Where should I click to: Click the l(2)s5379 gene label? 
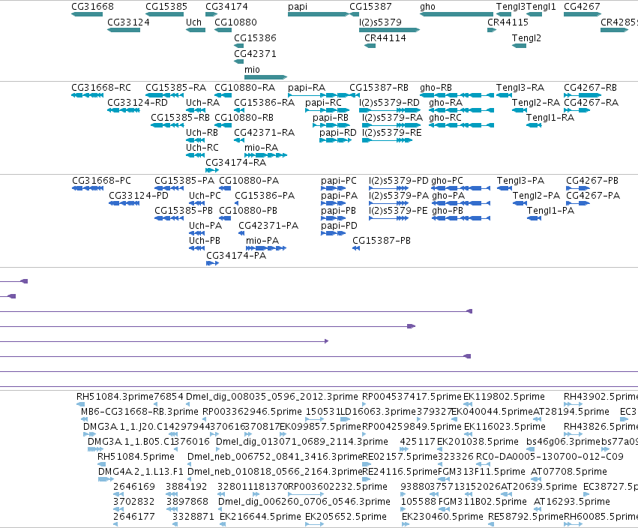click(x=380, y=22)
